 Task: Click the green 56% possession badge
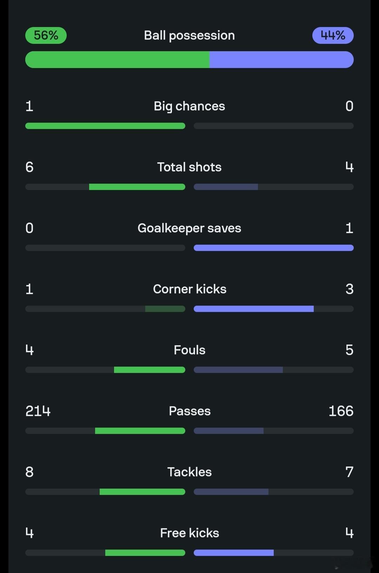click(46, 35)
